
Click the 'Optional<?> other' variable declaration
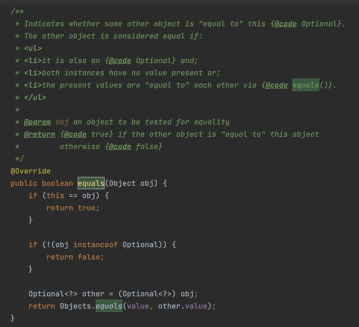point(66,294)
